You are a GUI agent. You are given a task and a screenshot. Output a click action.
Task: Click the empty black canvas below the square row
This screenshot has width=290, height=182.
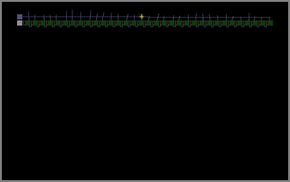145,104
